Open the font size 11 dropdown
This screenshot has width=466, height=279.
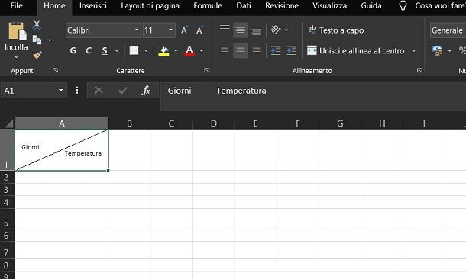(x=170, y=30)
